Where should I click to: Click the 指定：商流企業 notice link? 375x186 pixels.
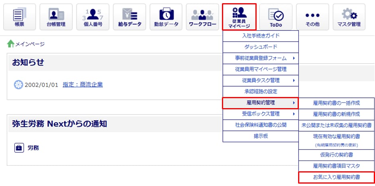click(x=82, y=85)
